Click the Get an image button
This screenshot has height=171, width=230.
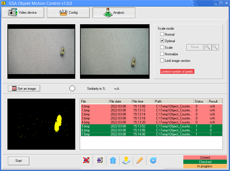coord(24,88)
